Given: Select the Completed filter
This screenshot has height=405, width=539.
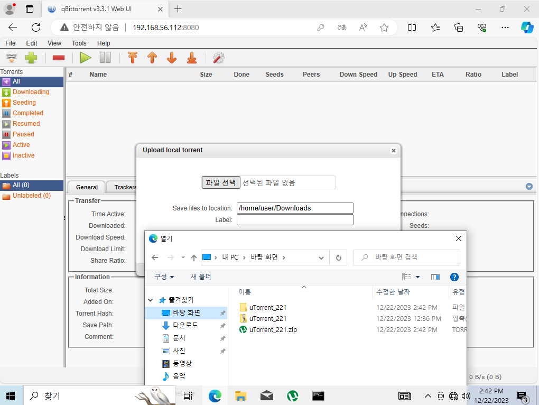Looking at the screenshot, I should [28, 113].
